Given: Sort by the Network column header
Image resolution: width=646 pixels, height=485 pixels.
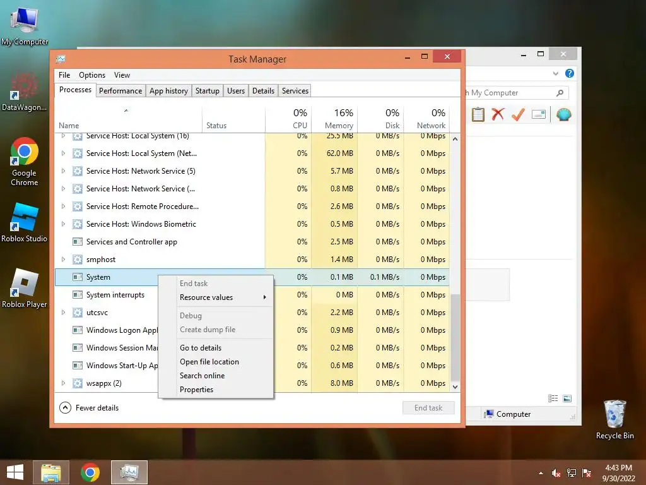Looking at the screenshot, I should point(427,119).
